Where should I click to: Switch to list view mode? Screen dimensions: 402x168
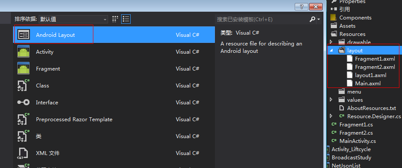click(x=126, y=19)
